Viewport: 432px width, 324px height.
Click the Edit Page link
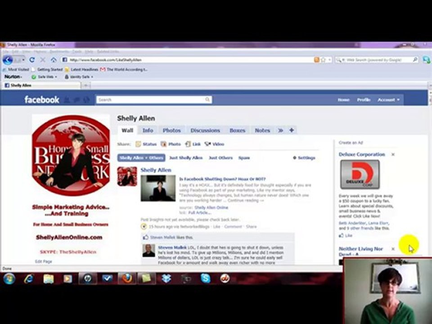click(x=44, y=261)
